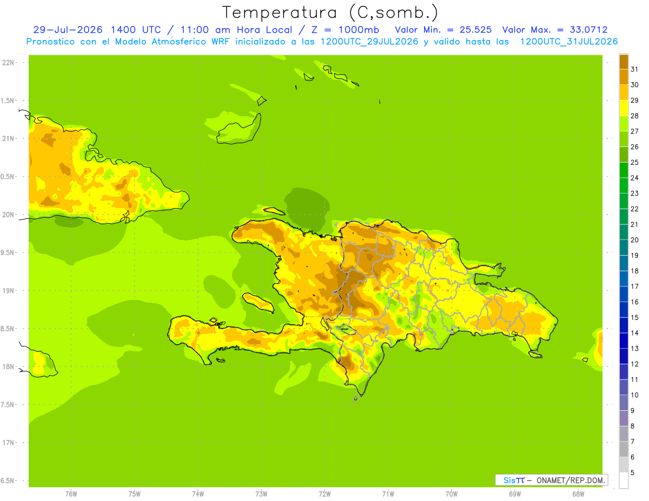This screenshot has height=501, width=649.
Task: Click the legend value '9'
Action: 632,411
